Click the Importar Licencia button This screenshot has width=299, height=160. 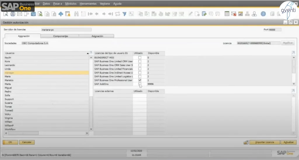pos(265,142)
